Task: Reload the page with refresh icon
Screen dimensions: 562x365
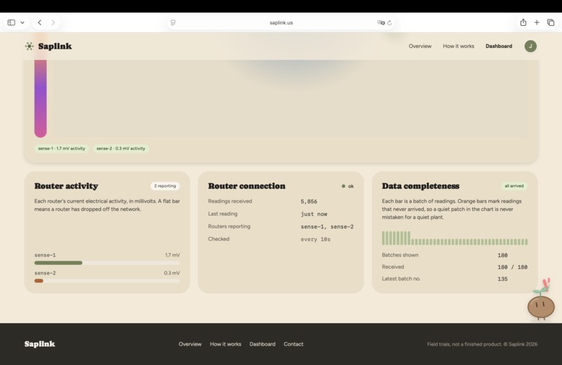Action: coord(390,22)
